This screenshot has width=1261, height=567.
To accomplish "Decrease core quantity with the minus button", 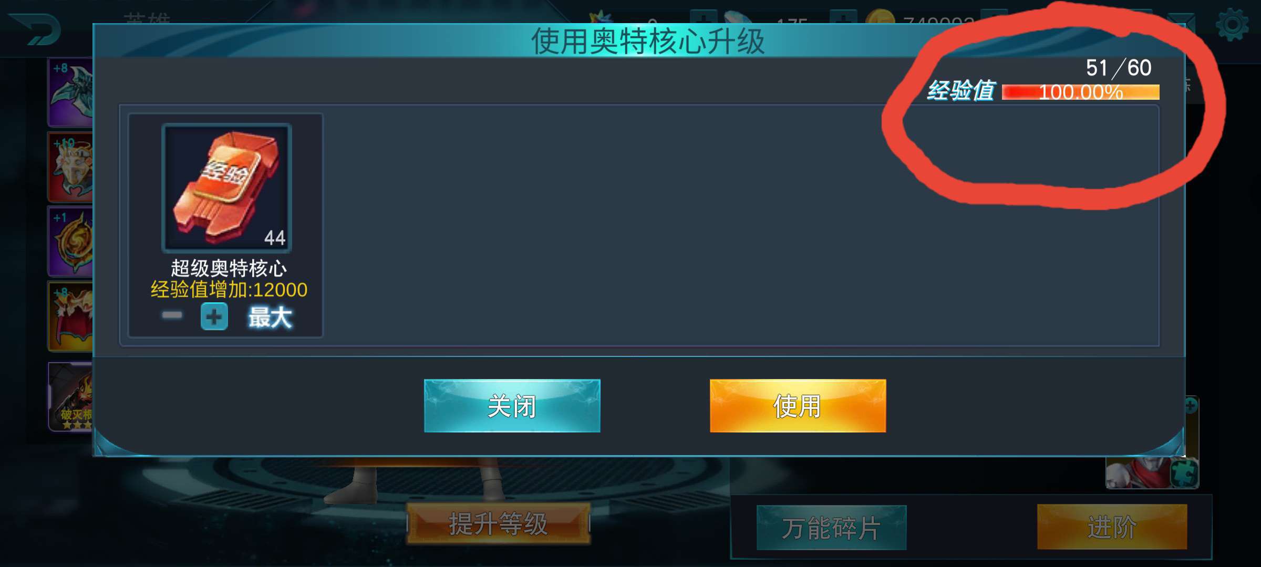I will [172, 315].
